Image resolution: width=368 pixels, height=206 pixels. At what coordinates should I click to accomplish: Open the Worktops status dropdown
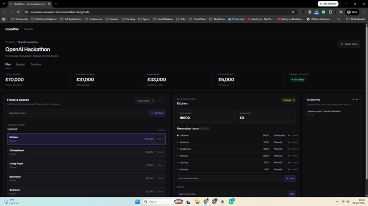tap(282, 142)
